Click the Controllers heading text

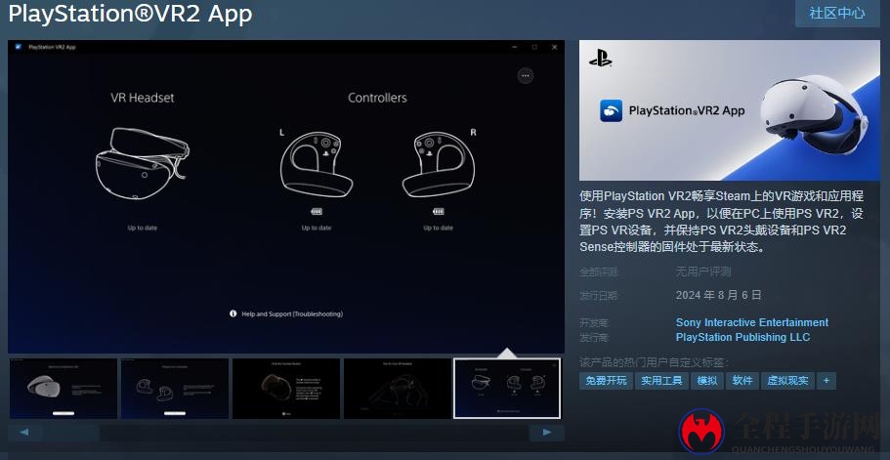click(x=377, y=98)
